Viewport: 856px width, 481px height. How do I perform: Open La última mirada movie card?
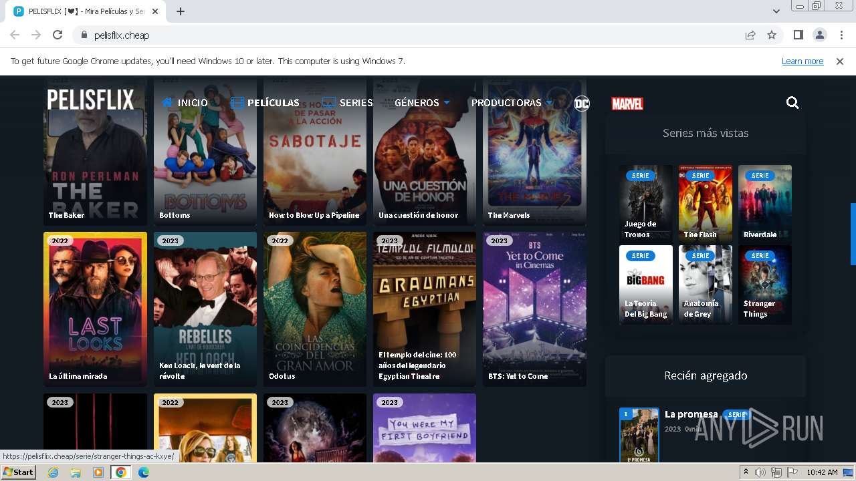pos(95,309)
